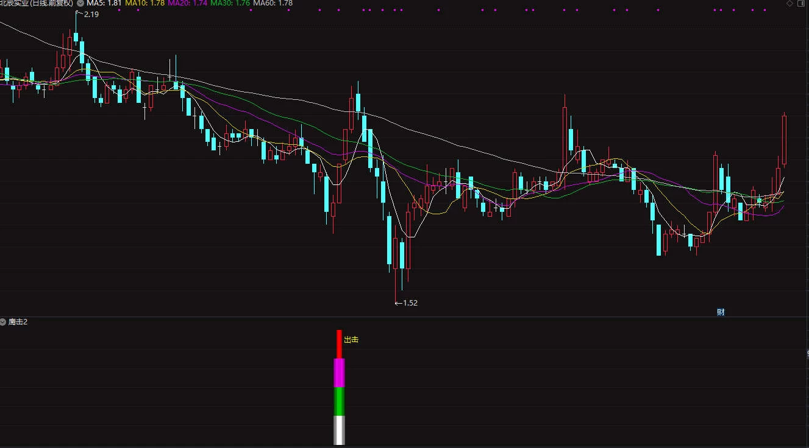Click the 1.52 low price label
This screenshot has height=448, width=809.
pyautogui.click(x=410, y=303)
